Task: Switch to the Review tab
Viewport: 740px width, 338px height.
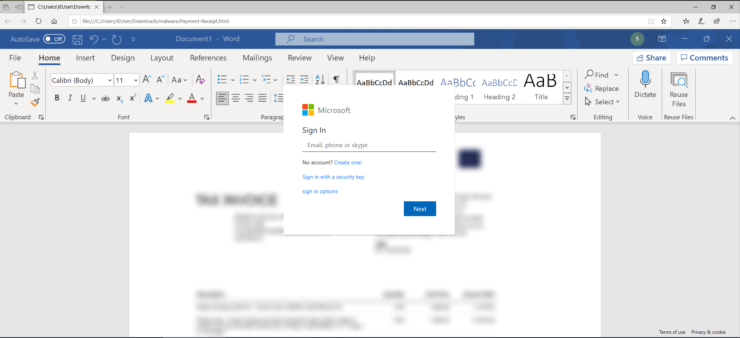Action: (x=300, y=58)
